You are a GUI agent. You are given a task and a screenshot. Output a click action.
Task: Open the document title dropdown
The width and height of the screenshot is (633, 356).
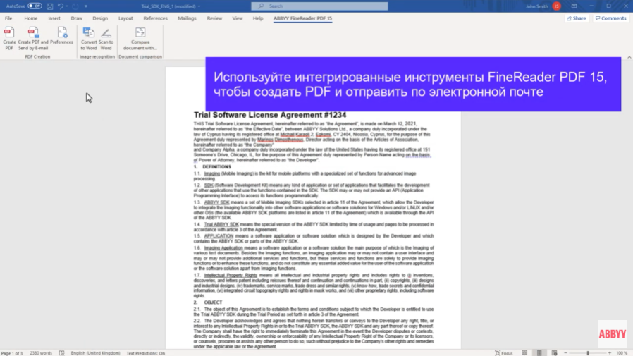[x=199, y=6]
